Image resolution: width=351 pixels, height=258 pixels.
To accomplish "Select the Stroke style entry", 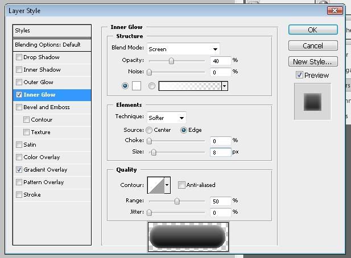I will pos(32,195).
